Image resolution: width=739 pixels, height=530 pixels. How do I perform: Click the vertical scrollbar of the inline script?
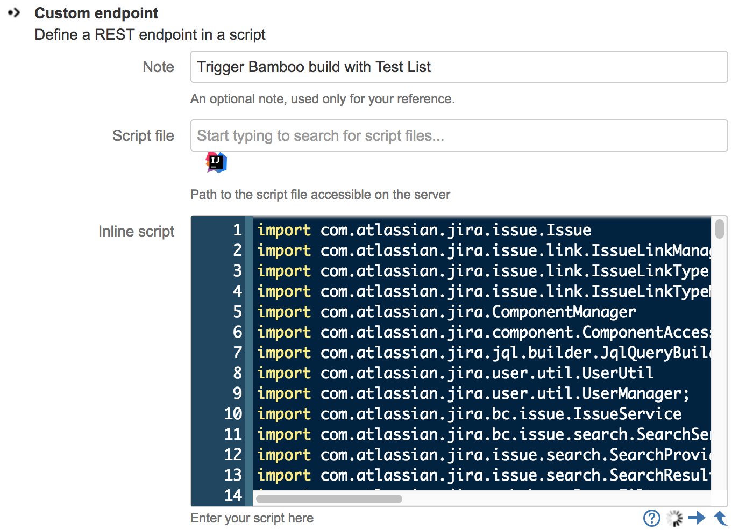click(x=719, y=229)
